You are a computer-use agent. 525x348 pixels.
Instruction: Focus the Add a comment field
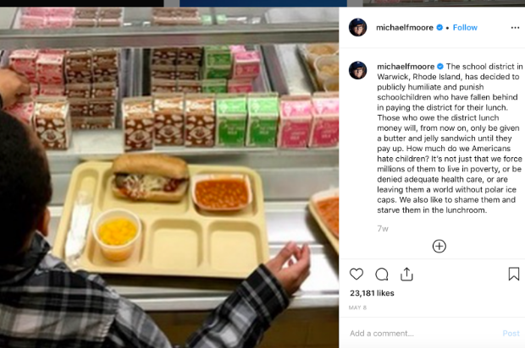pos(423,333)
